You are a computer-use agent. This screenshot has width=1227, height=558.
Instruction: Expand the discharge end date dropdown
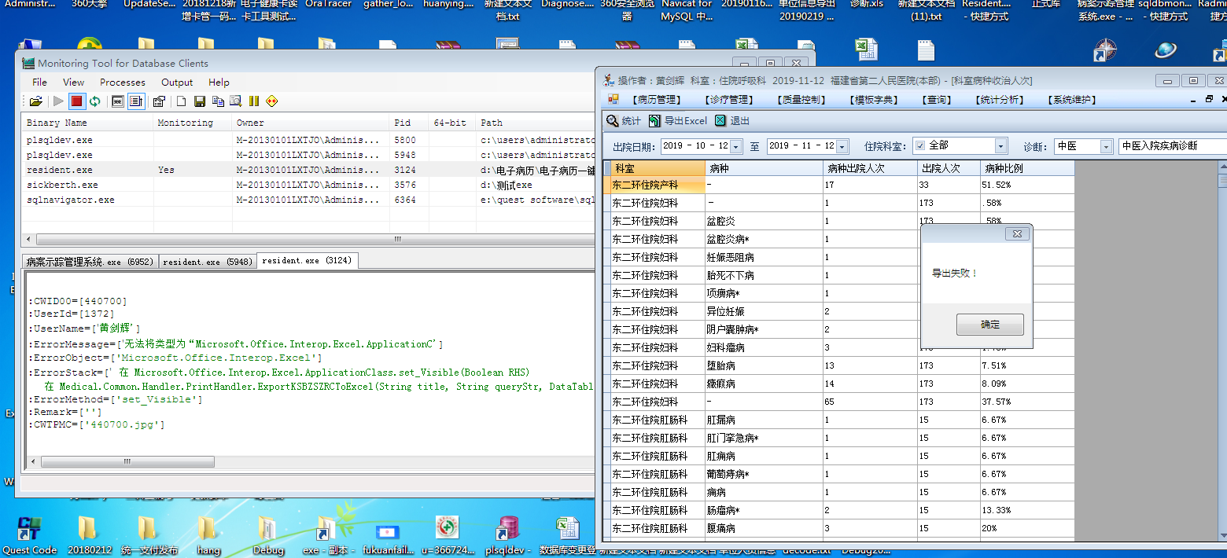(x=842, y=146)
